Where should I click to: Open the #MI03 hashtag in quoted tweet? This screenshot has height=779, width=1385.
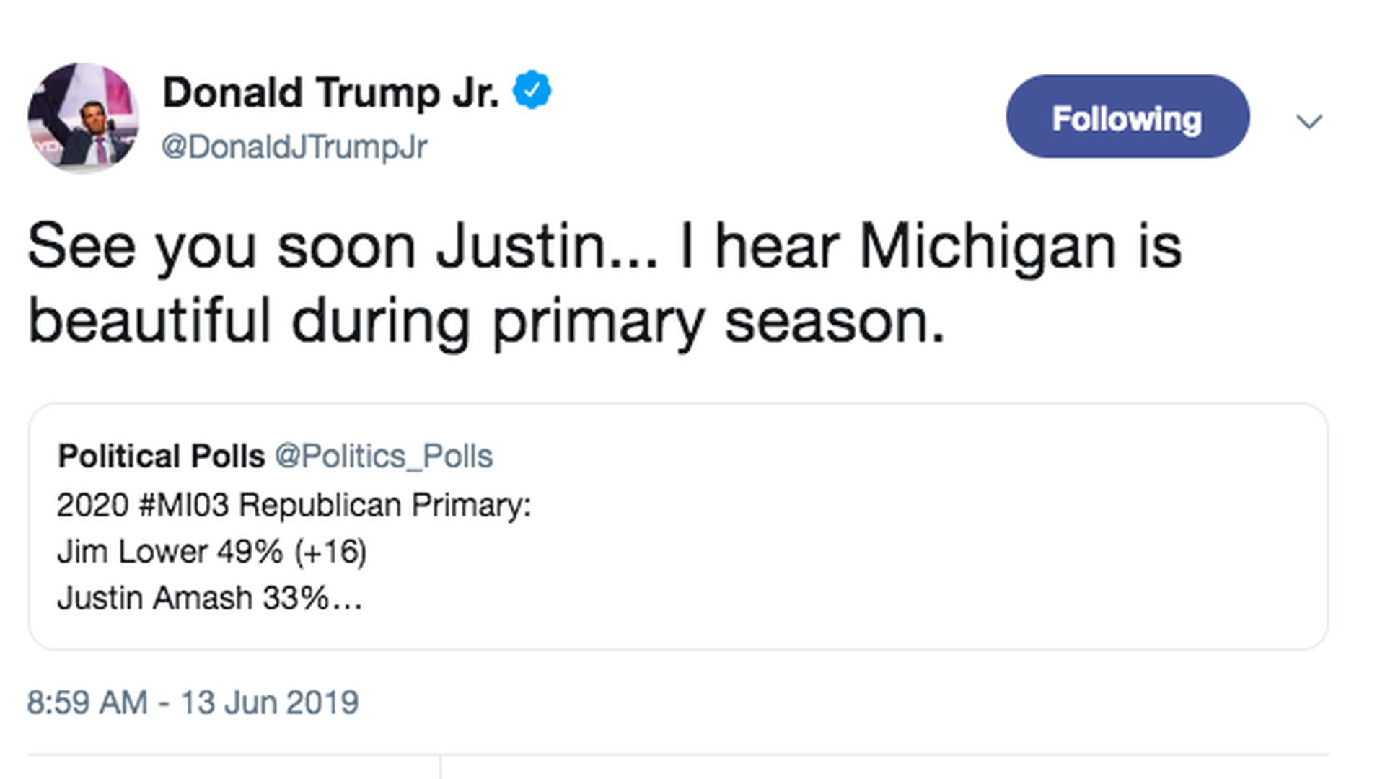(183, 505)
